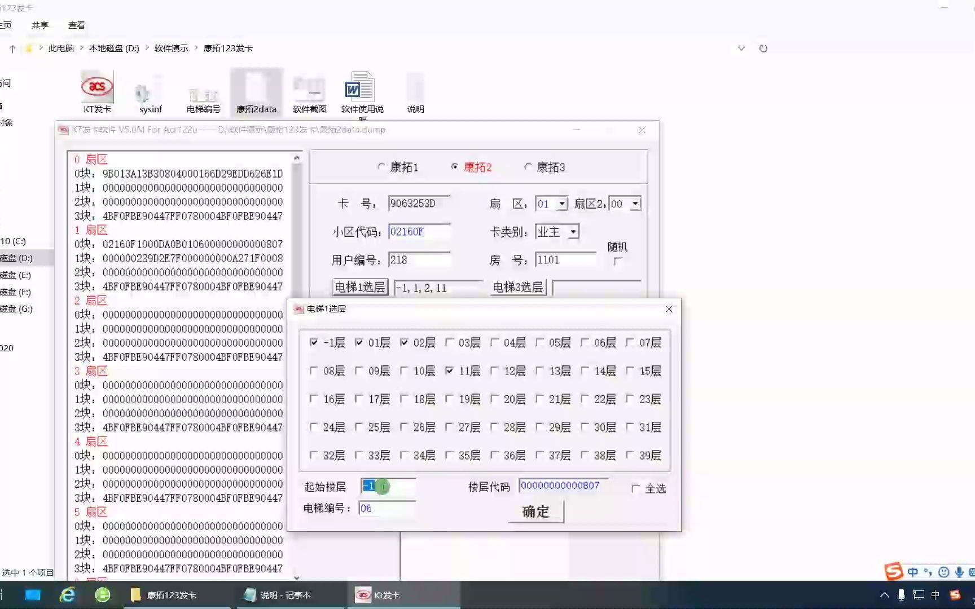
Task: Go to 软件演示 in the breadcrumb
Action: [172, 48]
